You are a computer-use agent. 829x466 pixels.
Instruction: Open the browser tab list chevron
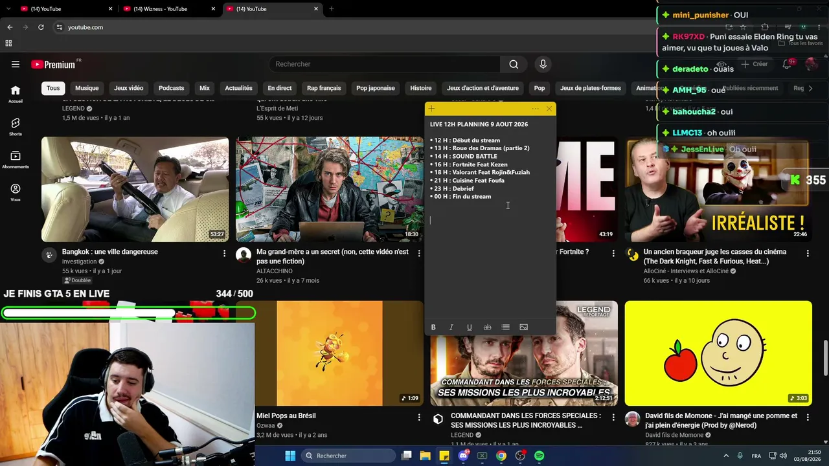(x=8, y=9)
